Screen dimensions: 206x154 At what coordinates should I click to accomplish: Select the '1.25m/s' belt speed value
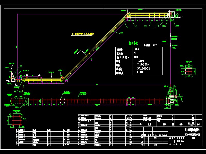(x=141, y=61)
